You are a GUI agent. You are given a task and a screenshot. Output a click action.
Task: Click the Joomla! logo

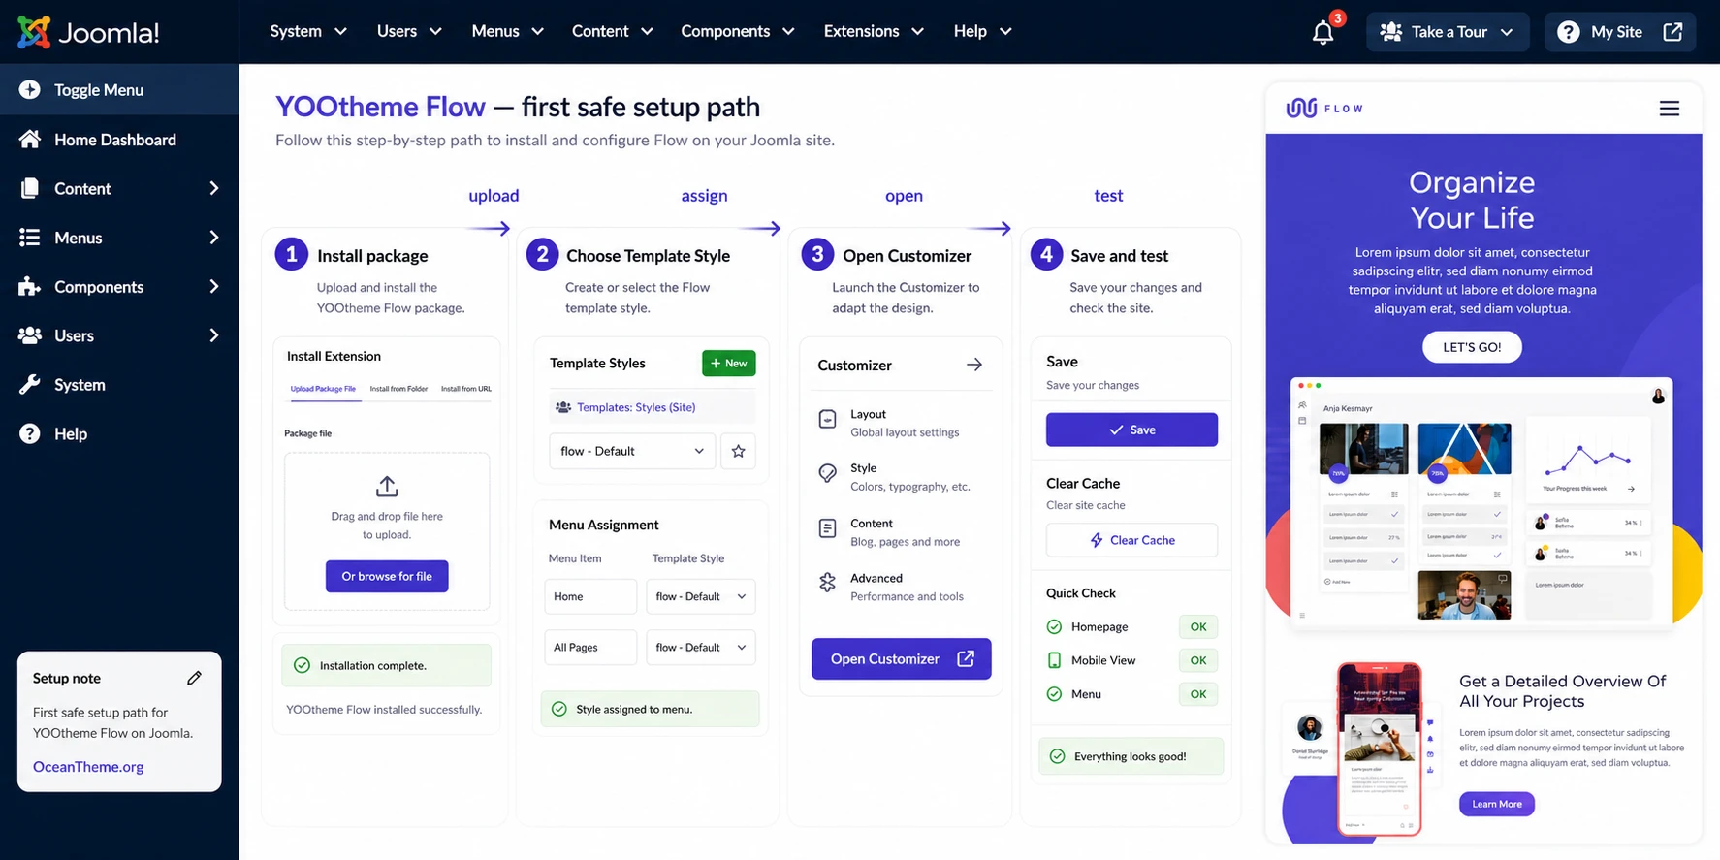coord(88,32)
